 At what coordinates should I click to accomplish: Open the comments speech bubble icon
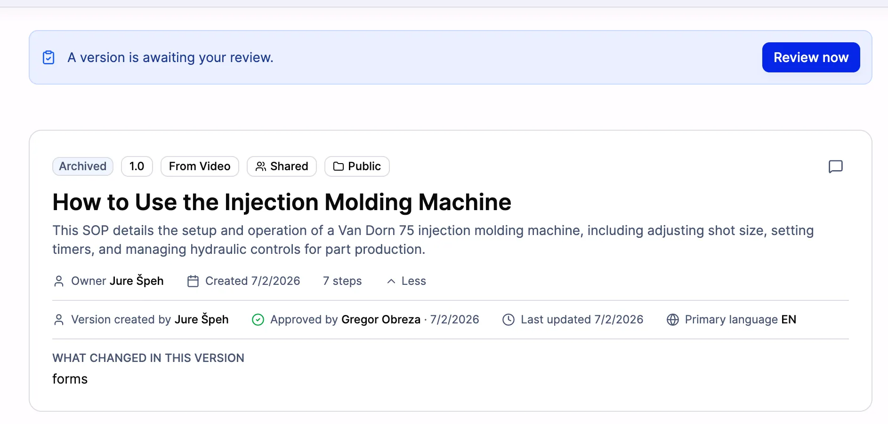tap(836, 166)
